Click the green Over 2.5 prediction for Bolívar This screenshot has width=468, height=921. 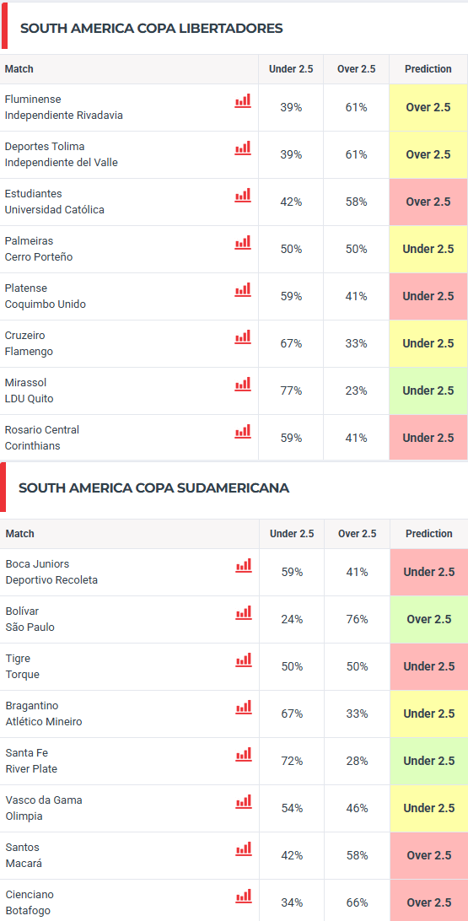[428, 619]
